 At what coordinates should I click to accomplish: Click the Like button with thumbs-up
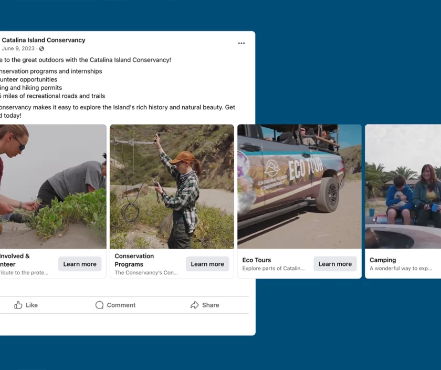26,305
